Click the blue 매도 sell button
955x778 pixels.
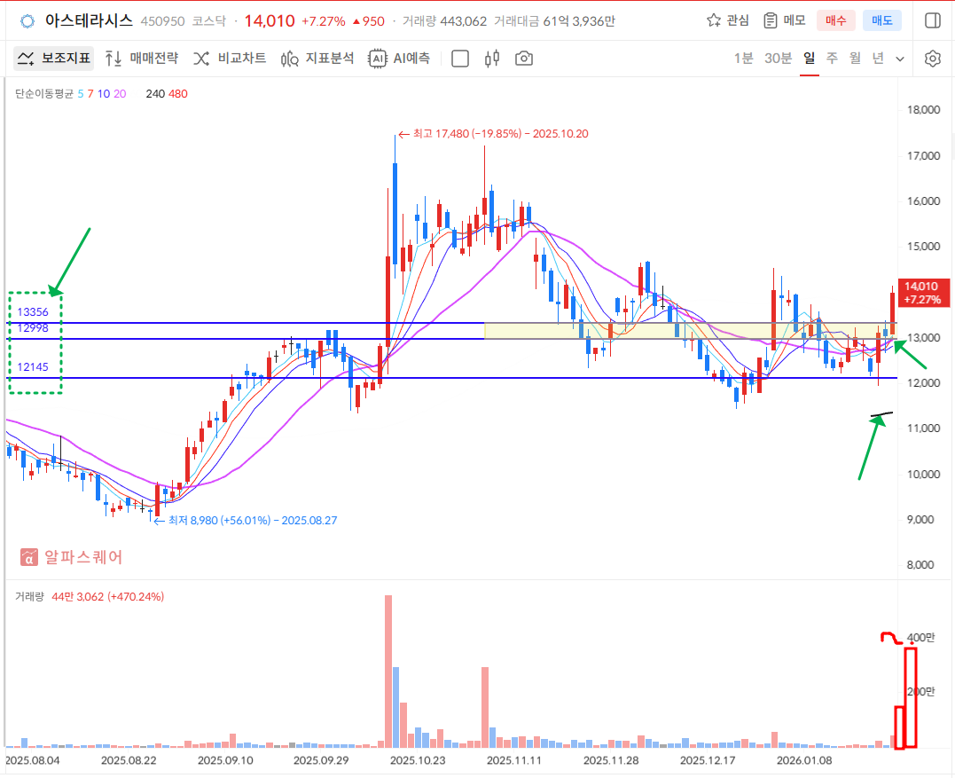coord(881,20)
